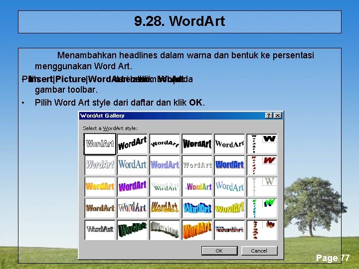This screenshot has height=269, width=359.
Task: Choose the lavender purple WordArt style
Action: (165, 165)
